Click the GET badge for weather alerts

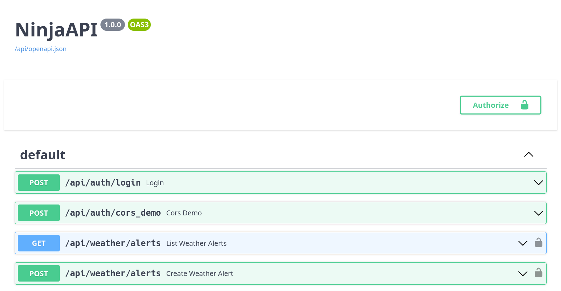click(x=39, y=243)
